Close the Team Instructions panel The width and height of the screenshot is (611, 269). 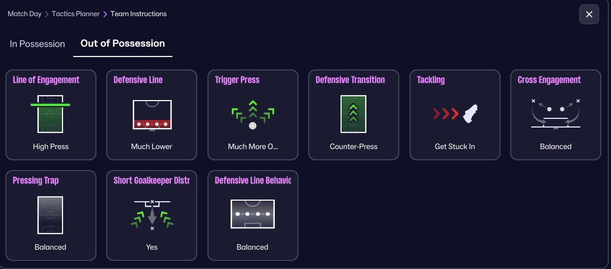pyautogui.click(x=589, y=15)
